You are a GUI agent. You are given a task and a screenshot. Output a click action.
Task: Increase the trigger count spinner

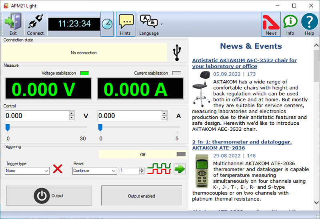tap(142, 169)
